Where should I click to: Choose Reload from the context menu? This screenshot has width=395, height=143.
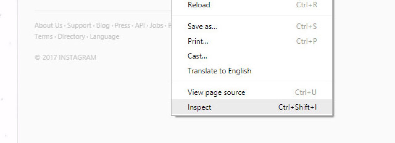(x=199, y=5)
